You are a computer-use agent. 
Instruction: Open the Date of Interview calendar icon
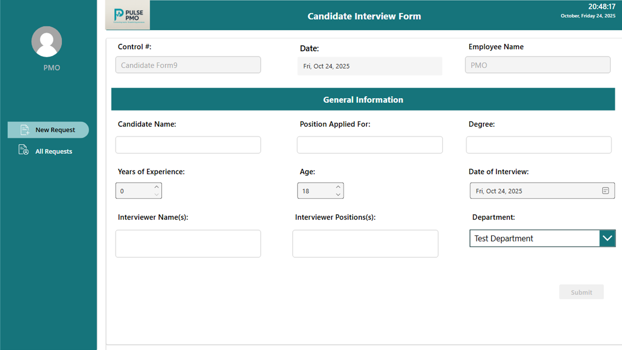pyautogui.click(x=605, y=191)
